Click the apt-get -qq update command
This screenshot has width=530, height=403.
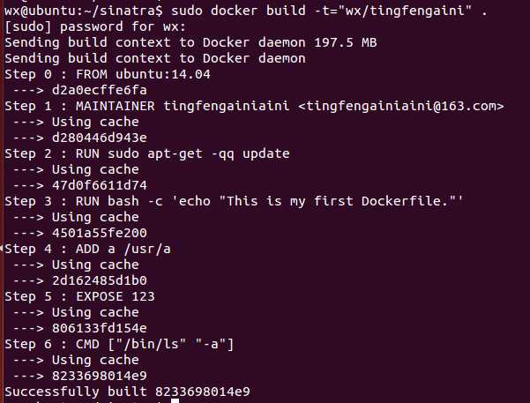coord(219,153)
